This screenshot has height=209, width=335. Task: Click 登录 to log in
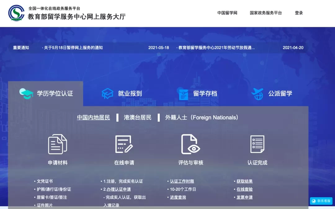pyautogui.click(x=299, y=13)
